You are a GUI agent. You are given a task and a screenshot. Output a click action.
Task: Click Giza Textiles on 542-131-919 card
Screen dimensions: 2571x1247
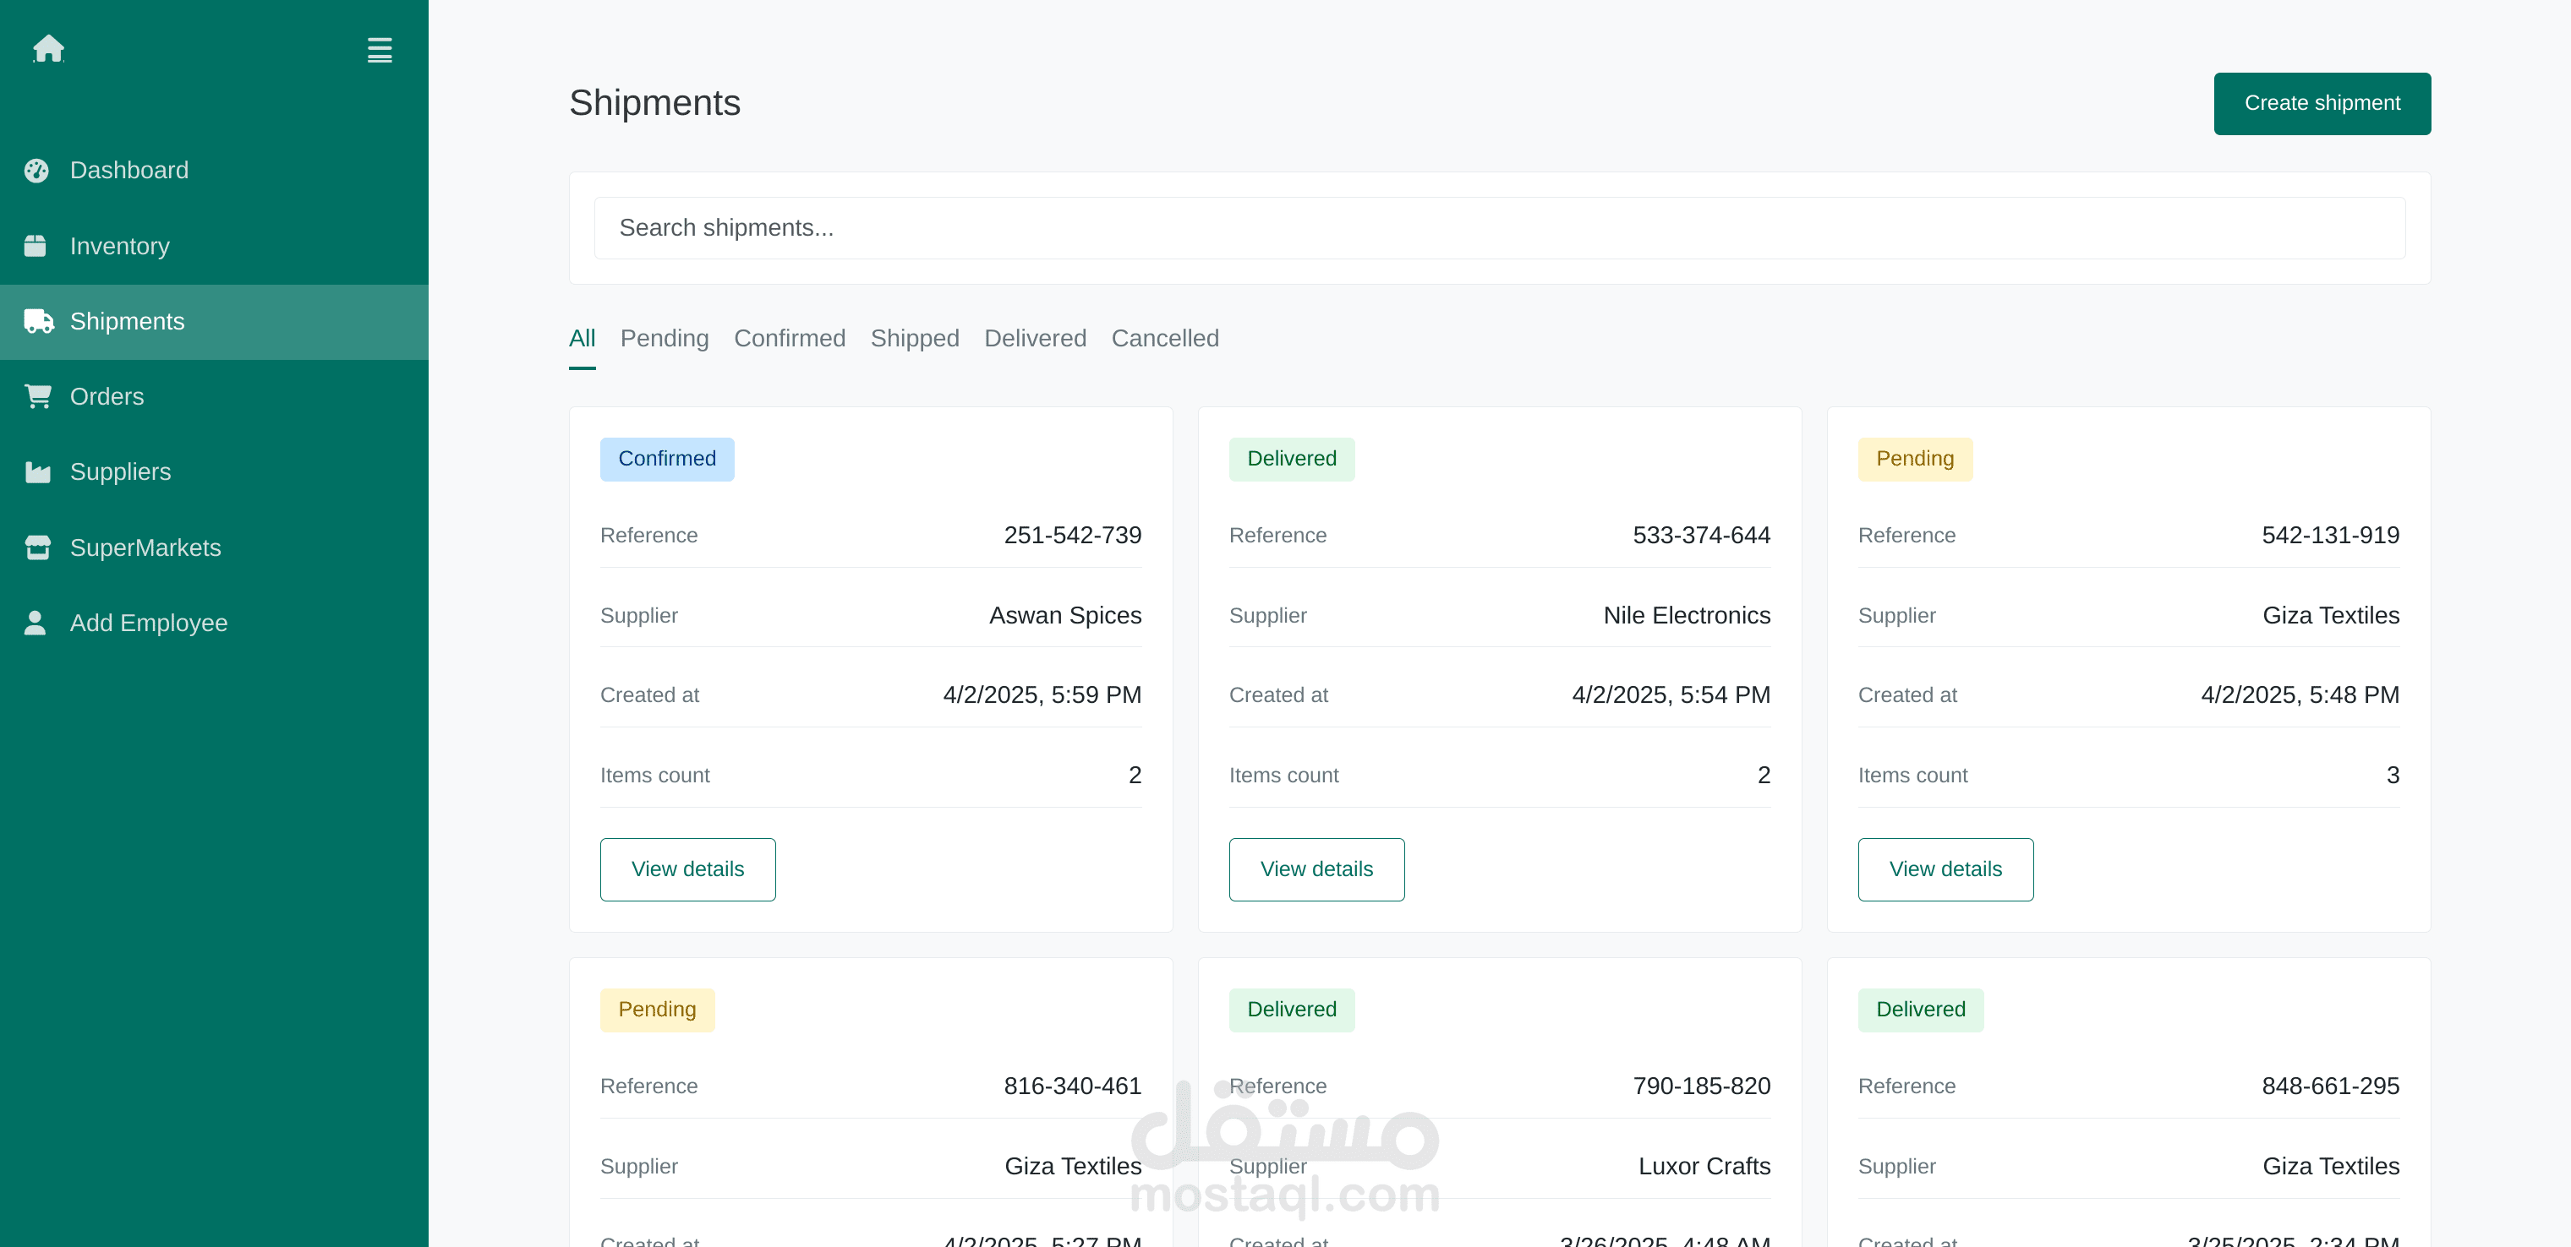[2330, 616]
